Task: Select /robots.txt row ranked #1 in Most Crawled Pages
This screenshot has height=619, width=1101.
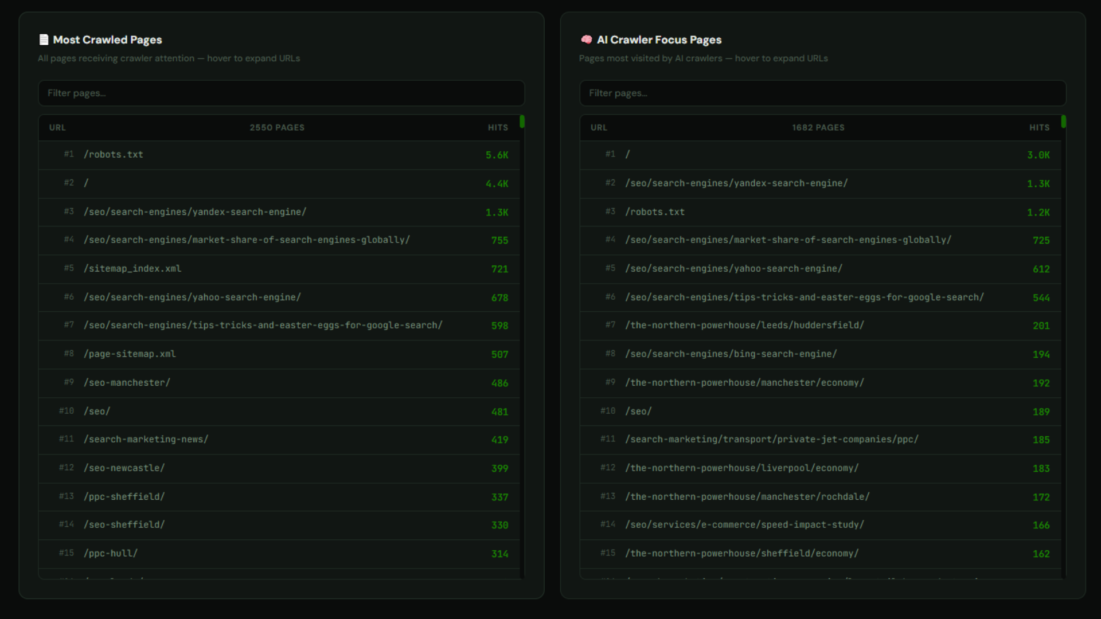Action: tap(279, 155)
